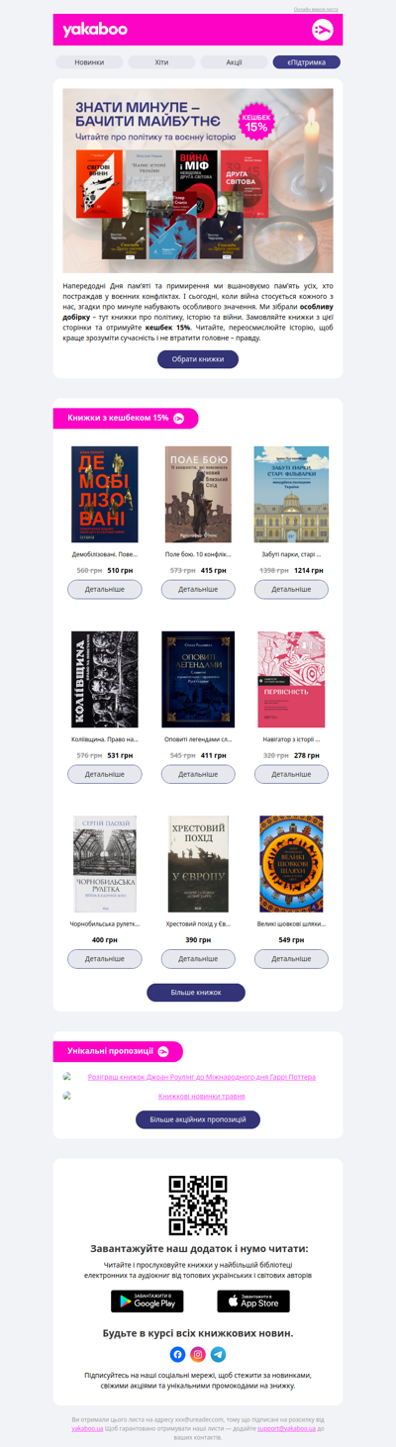The image size is (396, 1447).
Task: Click Детальніше under Поле бою book
Action: tap(198, 589)
